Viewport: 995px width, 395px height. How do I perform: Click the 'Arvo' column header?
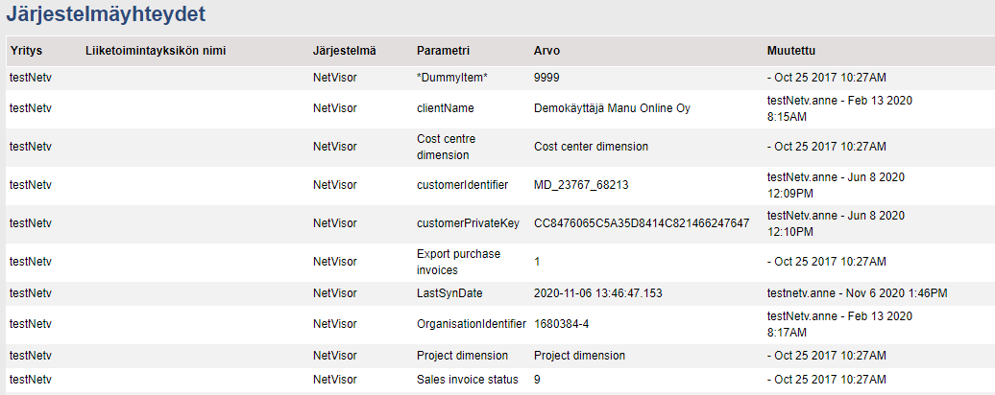point(546,50)
